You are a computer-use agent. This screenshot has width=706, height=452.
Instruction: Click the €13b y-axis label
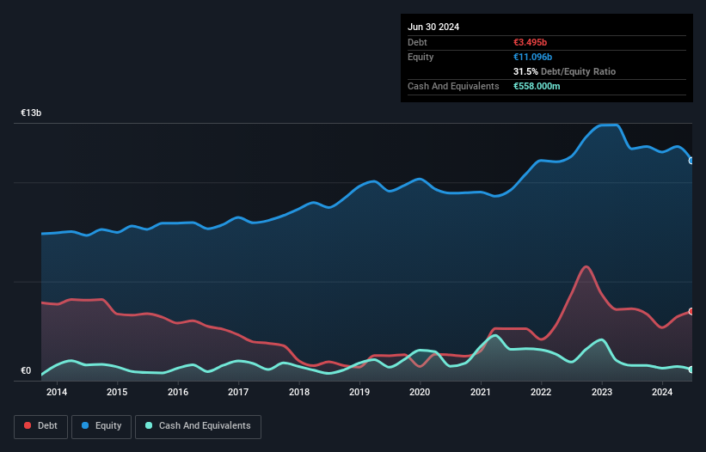click(x=31, y=113)
